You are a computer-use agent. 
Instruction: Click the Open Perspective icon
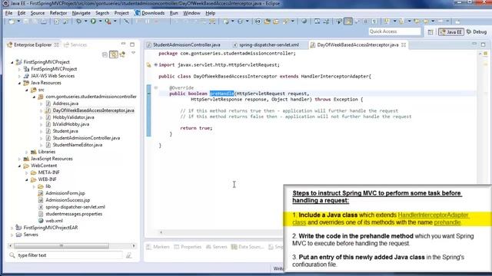tap(430, 32)
